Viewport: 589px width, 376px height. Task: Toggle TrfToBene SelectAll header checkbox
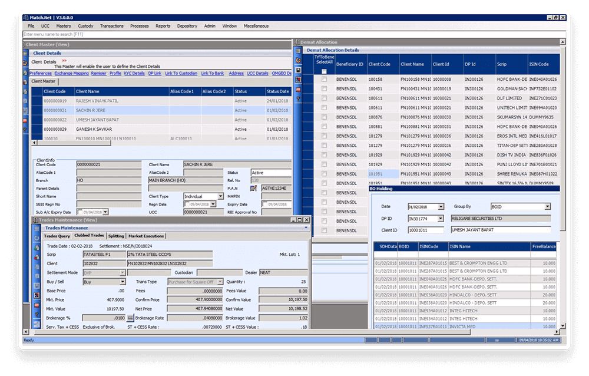click(324, 71)
